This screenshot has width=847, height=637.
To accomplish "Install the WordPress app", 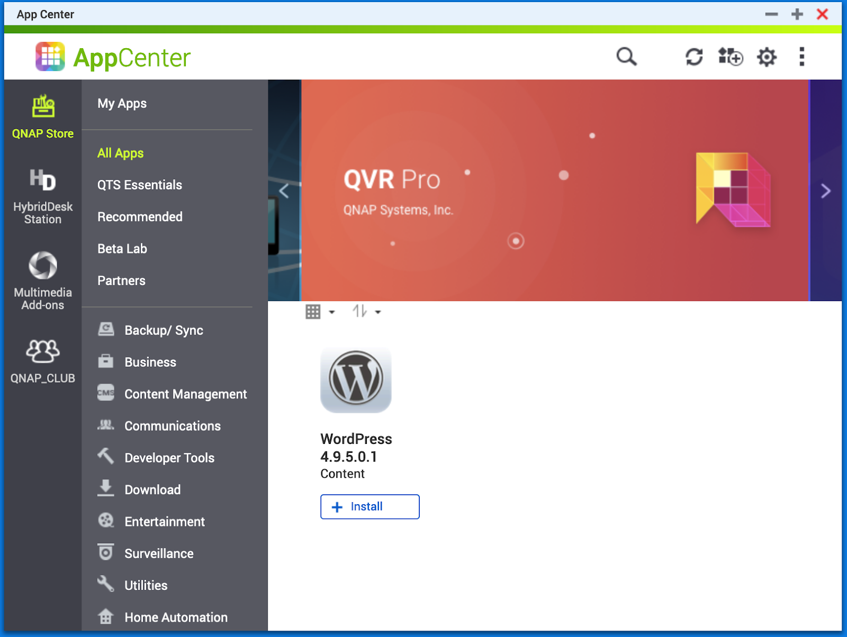I will point(370,507).
